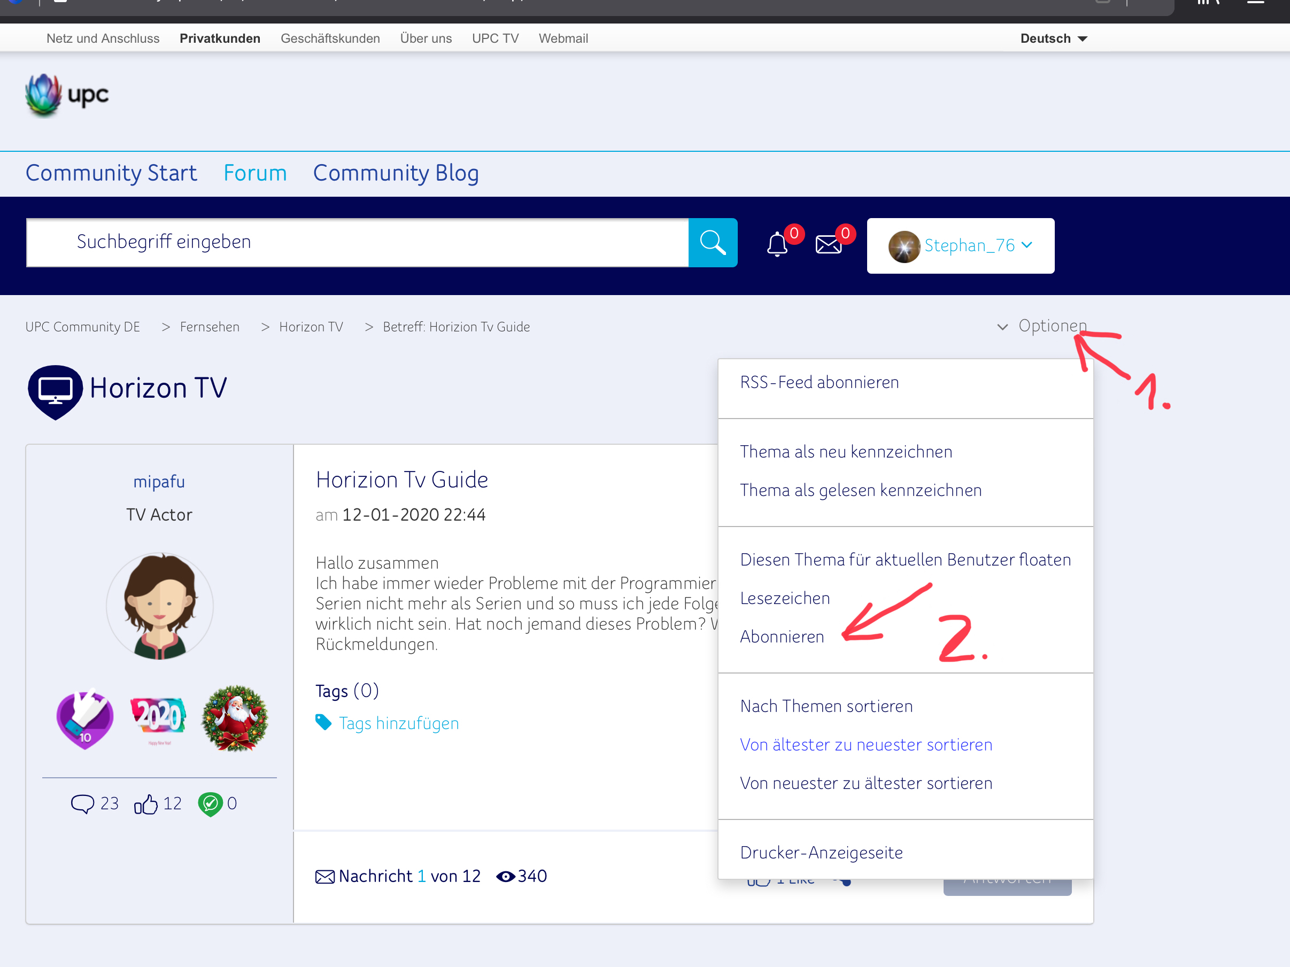
Task: Click the 2020 New Year badge
Action: tap(159, 717)
